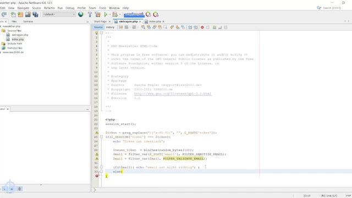Viewport: 352px width, 198px height.
Task: Click Find Selection magnifier icon in editor toolbar
Action: [x=143, y=28]
